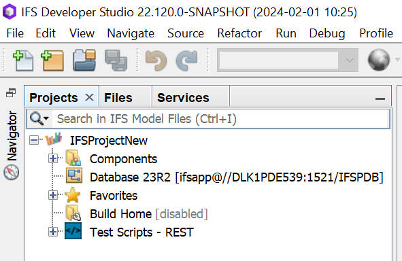Click the IFSProjectNew project icon
402x261 pixels.
[x=54, y=139]
